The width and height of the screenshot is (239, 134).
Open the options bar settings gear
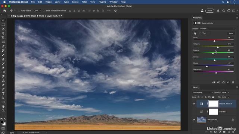click(x=115, y=11)
